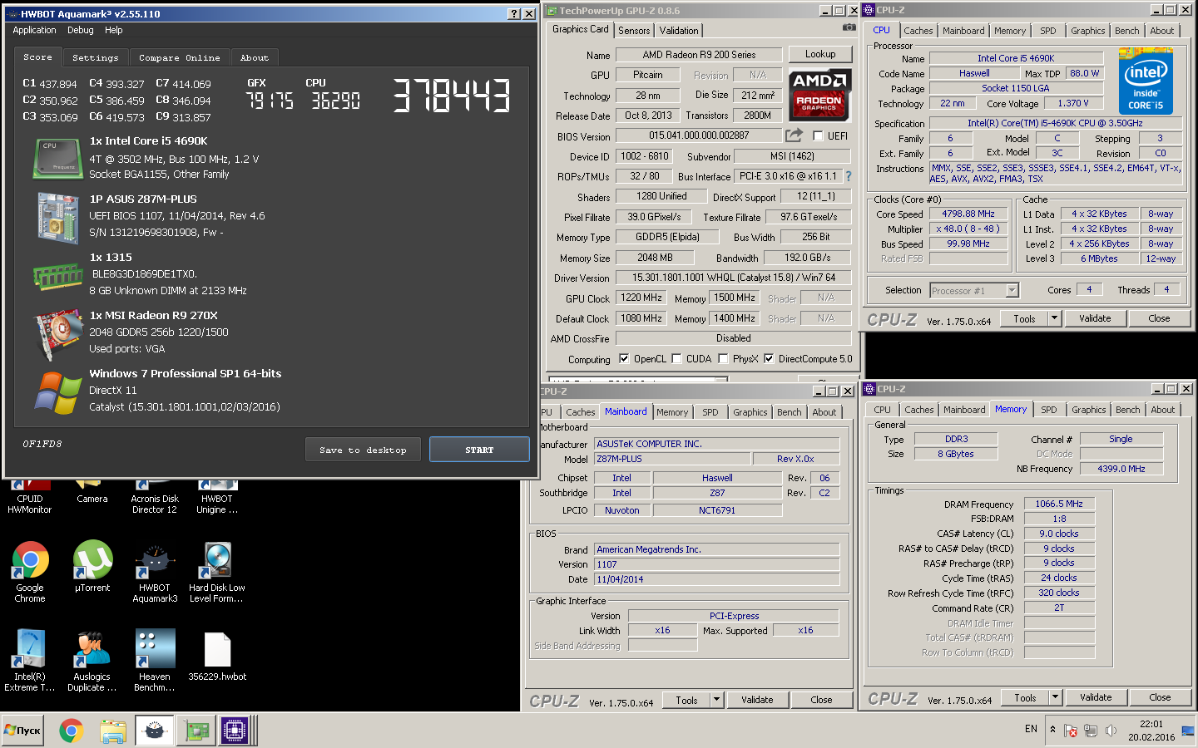Screen dimensions: 1198x748
Task: Click the CPU chip icon in Aquamark3
Action: click(57, 158)
